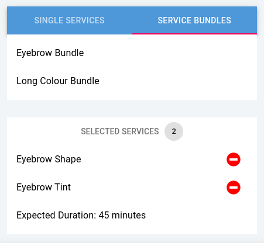The width and height of the screenshot is (264, 243).
Task: Click the white bar inside Eyebrow Tint remove icon
Action: pyautogui.click(x=234, y=188)
